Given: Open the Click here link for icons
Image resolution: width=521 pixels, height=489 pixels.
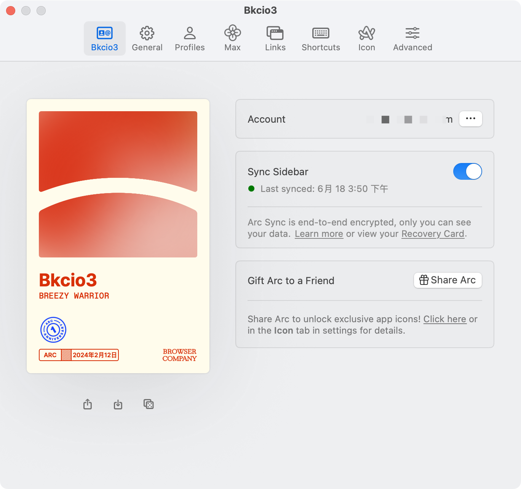Looking at the screenshot, I should click(x=445, y=319).
